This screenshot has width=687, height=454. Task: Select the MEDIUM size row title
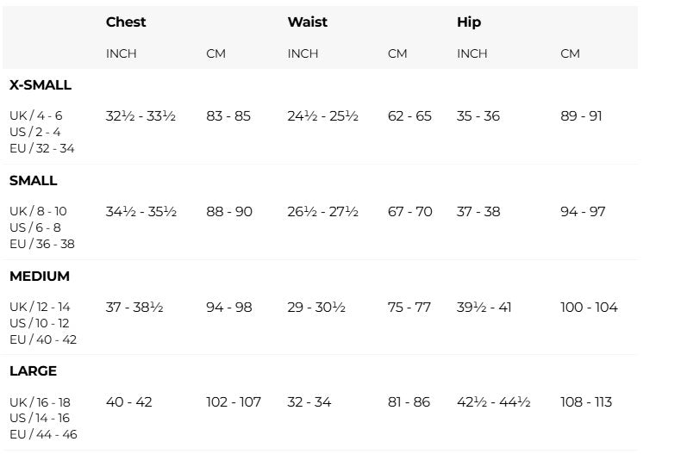click(x=40, y=277)
